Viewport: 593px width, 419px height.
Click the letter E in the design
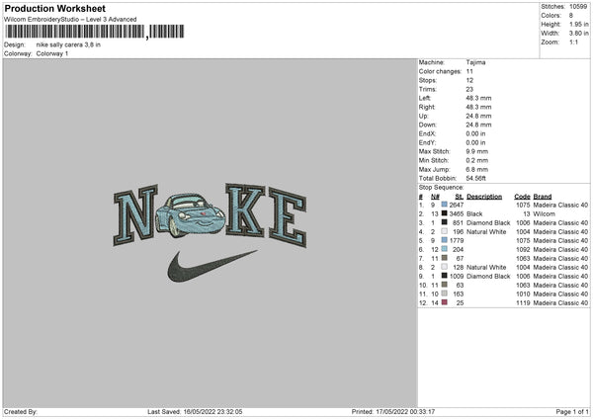point(285,212)
